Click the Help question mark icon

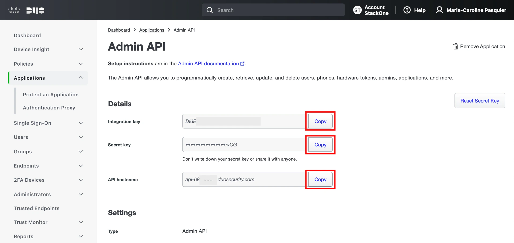click(x=407, y=10)
